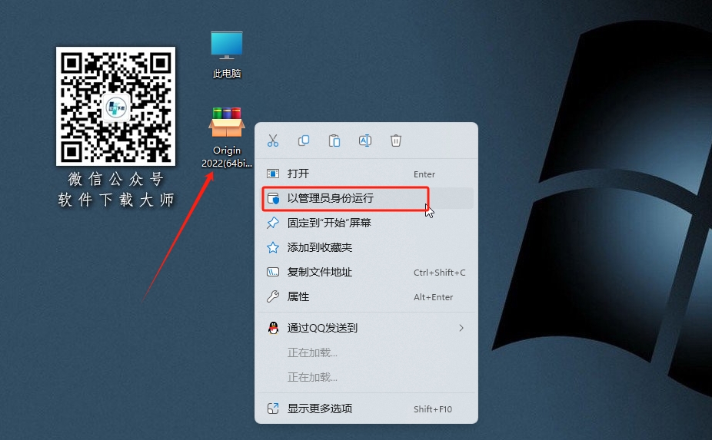
Task: Expand the 通过QQ发送到 submenu
Action: (x=367, y=328)
